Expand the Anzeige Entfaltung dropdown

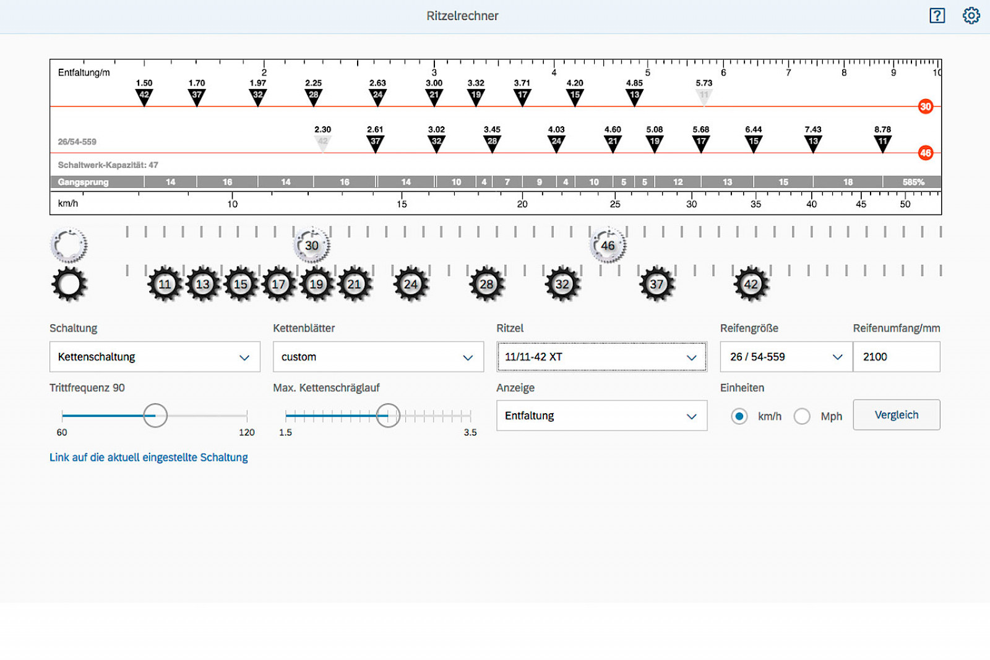pyautogui.click(x=601, y=416)
